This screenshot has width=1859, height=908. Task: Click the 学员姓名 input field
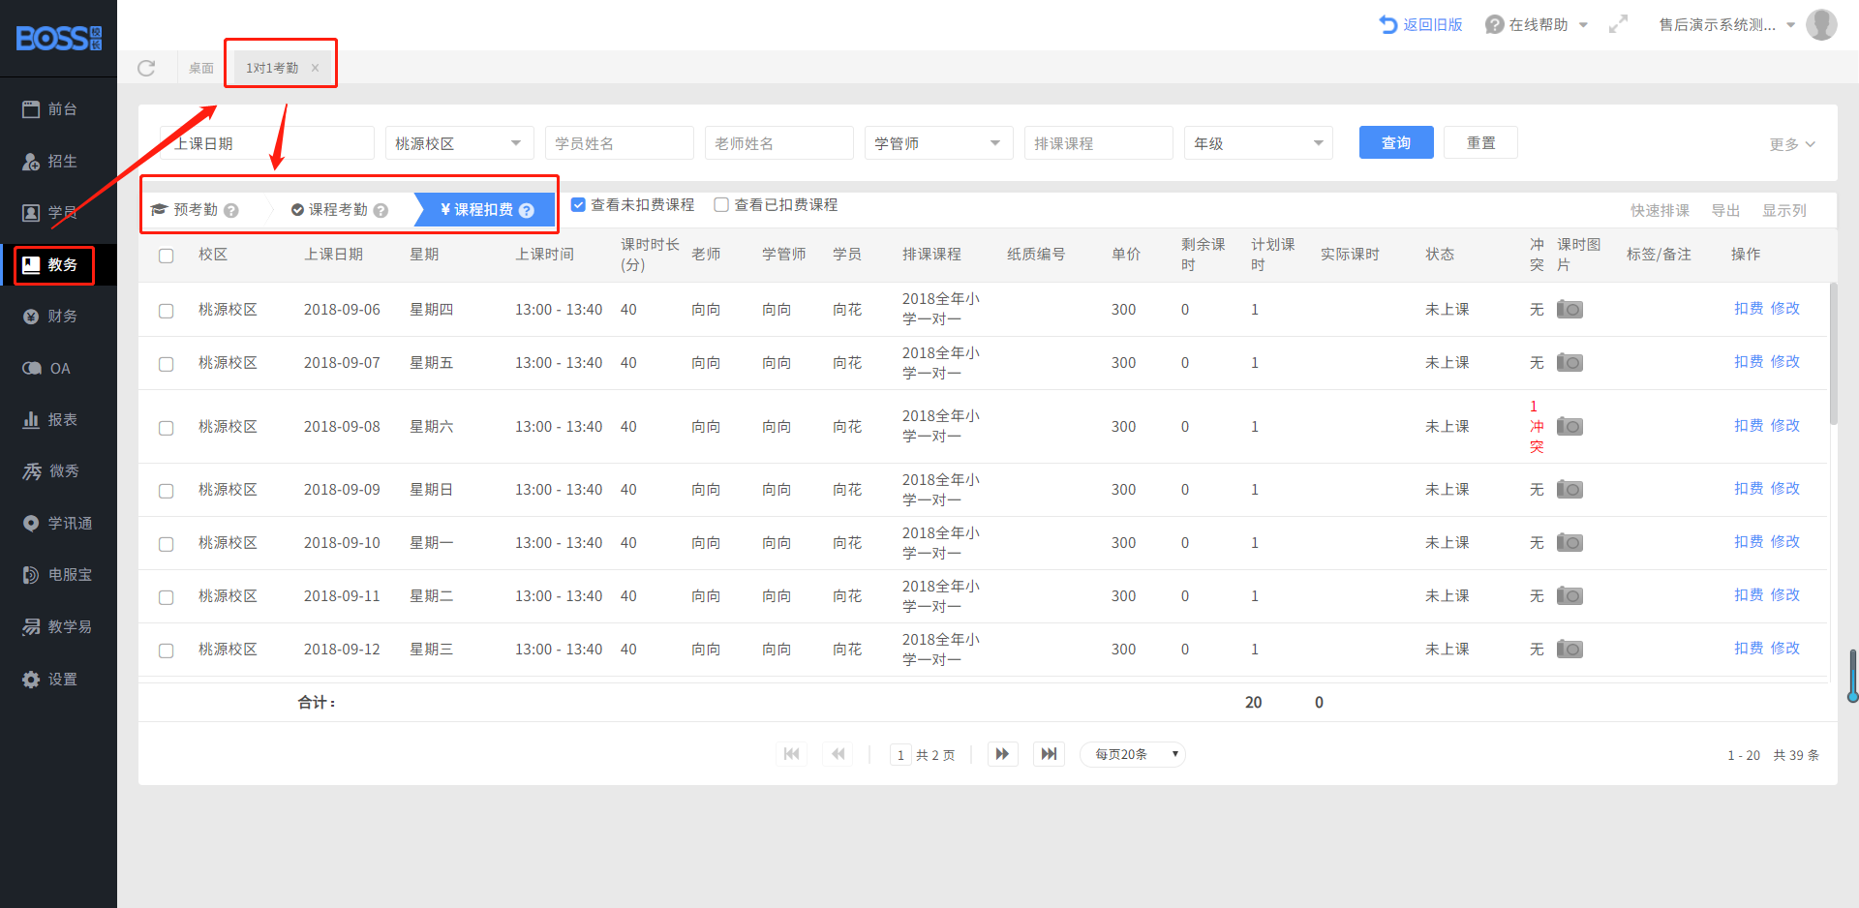click(620, 143)
